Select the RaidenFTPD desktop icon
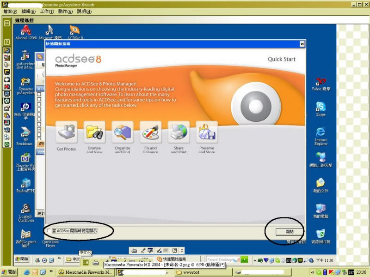Image resolution: width=370 pixels, height=277 pixels. [25, 186]
